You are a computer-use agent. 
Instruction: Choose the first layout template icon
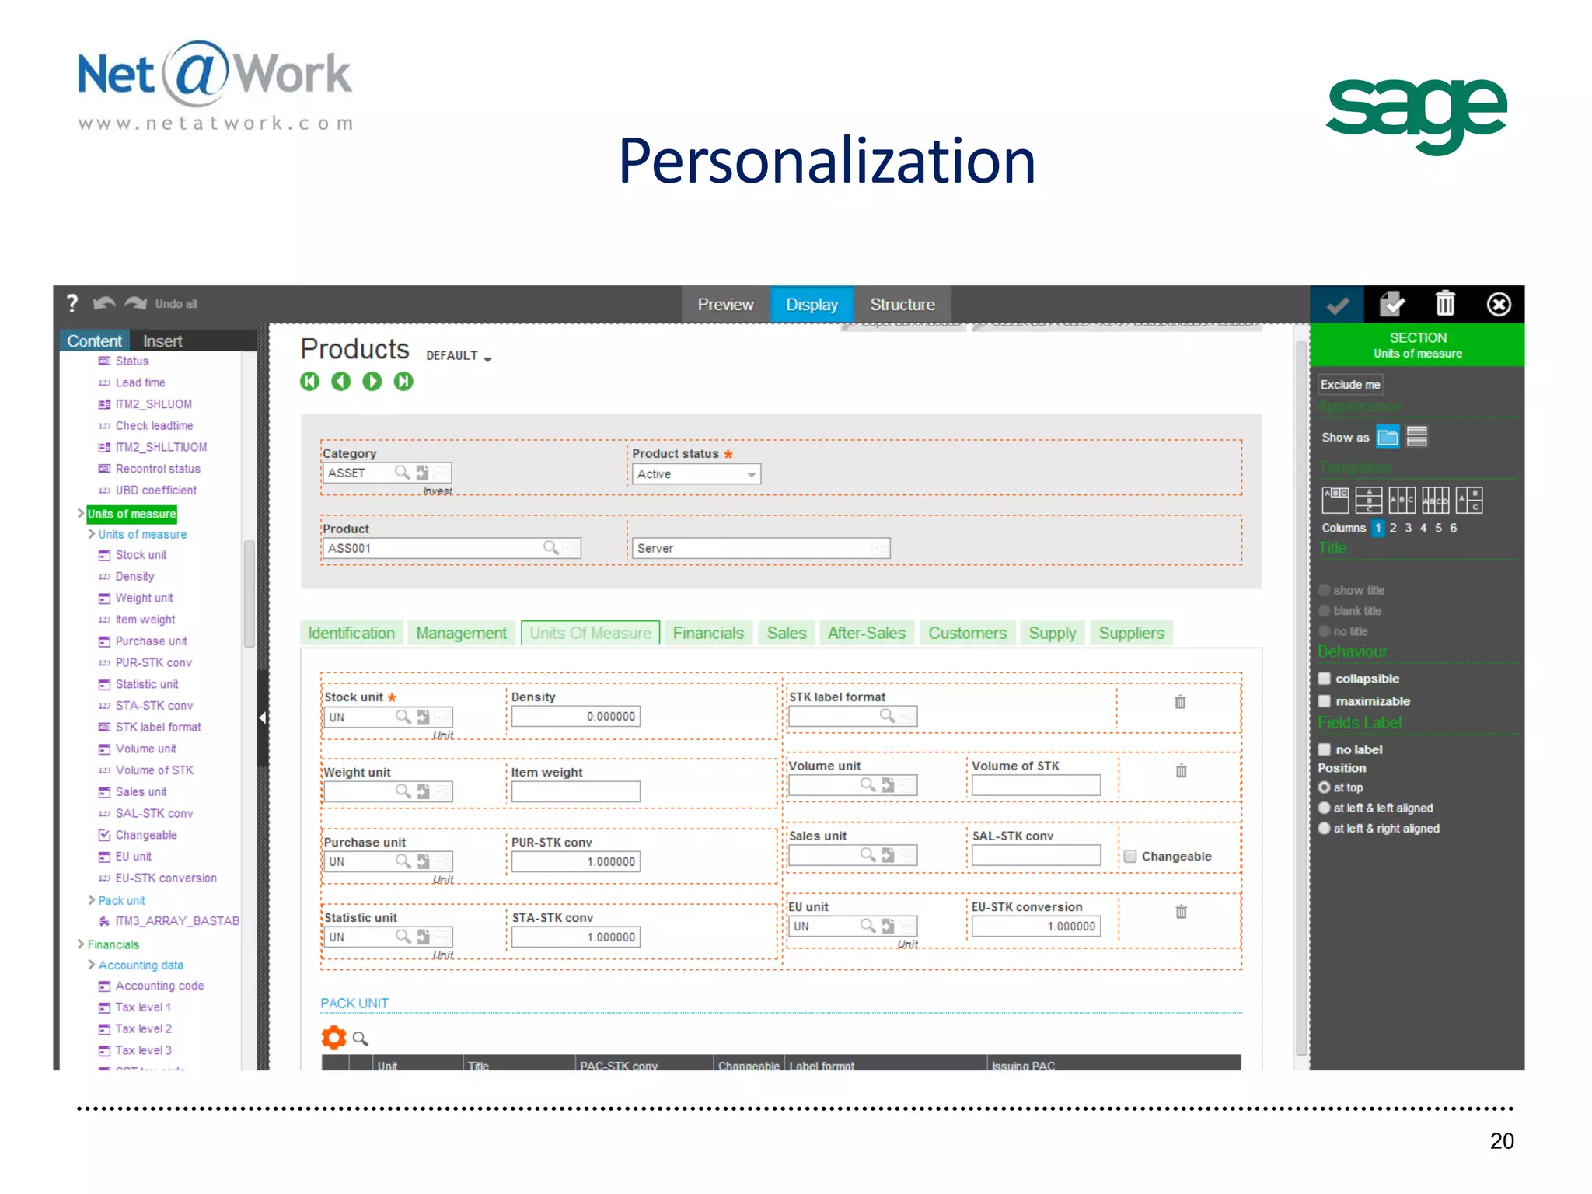(x=1335, y=500)
